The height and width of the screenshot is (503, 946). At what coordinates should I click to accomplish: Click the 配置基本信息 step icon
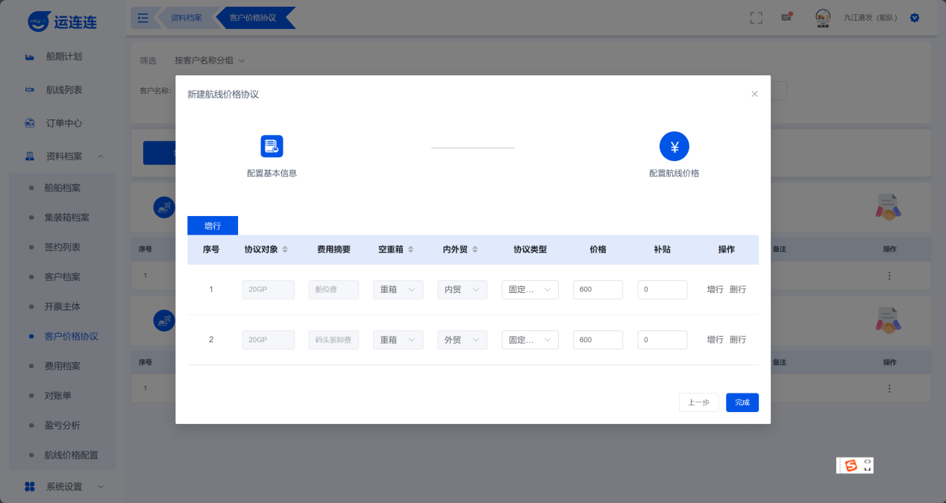click(272, 146)
